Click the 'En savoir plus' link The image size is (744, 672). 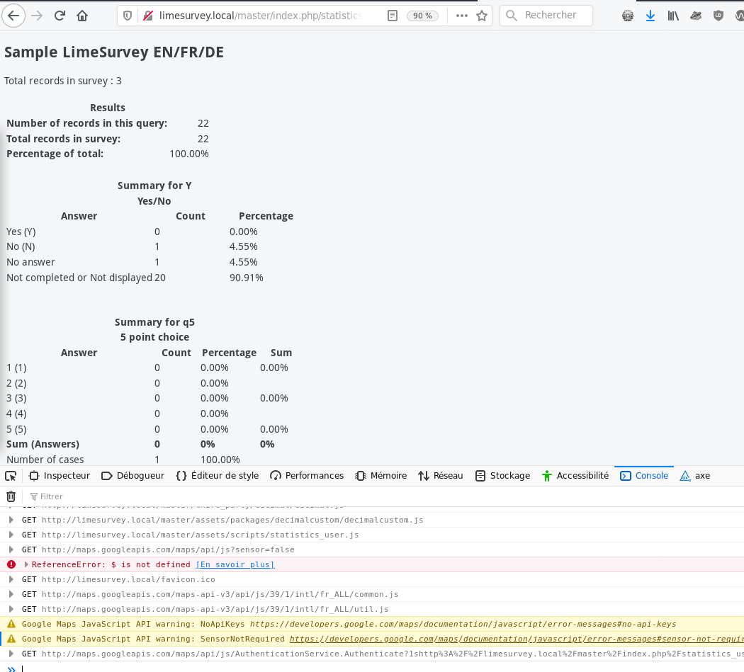point(235,564)
